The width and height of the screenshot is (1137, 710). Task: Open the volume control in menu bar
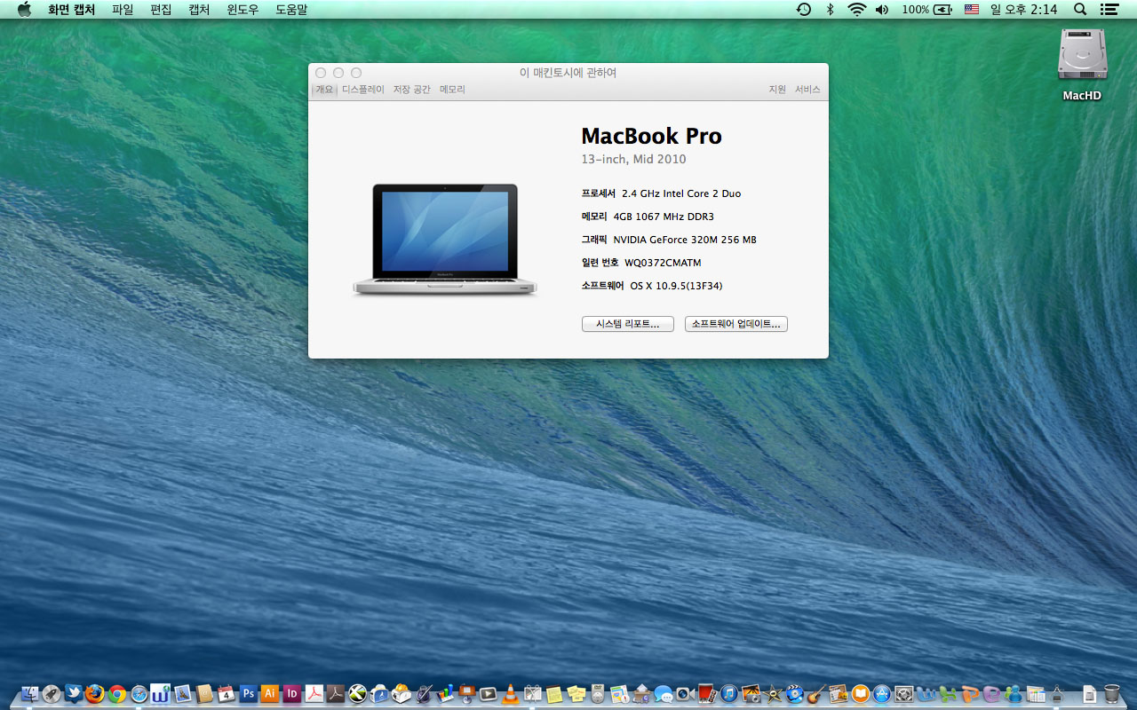(881, 10)
